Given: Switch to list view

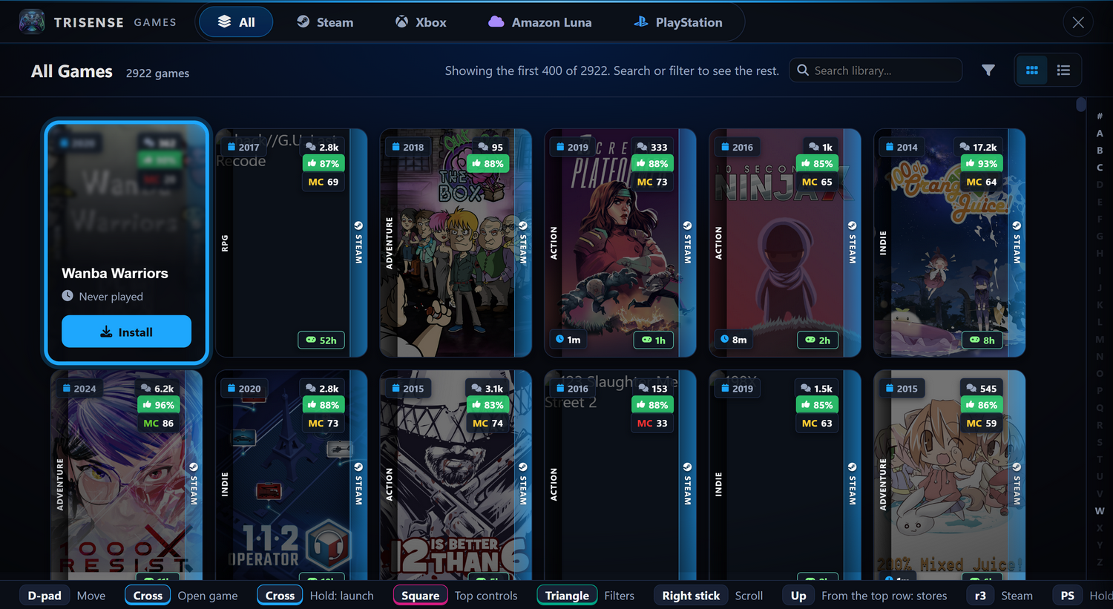Looking at the screenshot, I should pos(1063,70).
